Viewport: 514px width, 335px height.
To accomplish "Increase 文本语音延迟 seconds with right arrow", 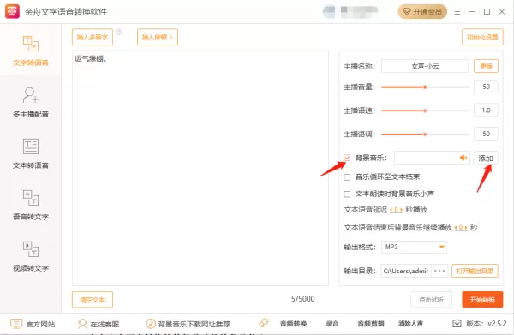I will 401,209.
